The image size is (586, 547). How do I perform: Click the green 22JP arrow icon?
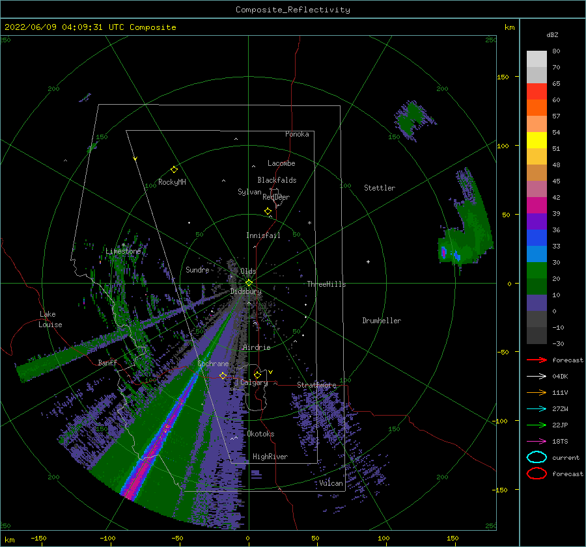coord(537,425)
